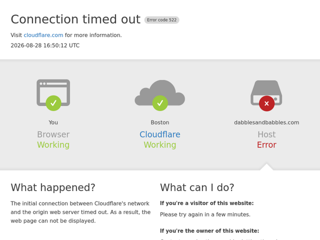The image size is (320, 240).
Task: Click the What can I do? heading
Action: [197, 187]
